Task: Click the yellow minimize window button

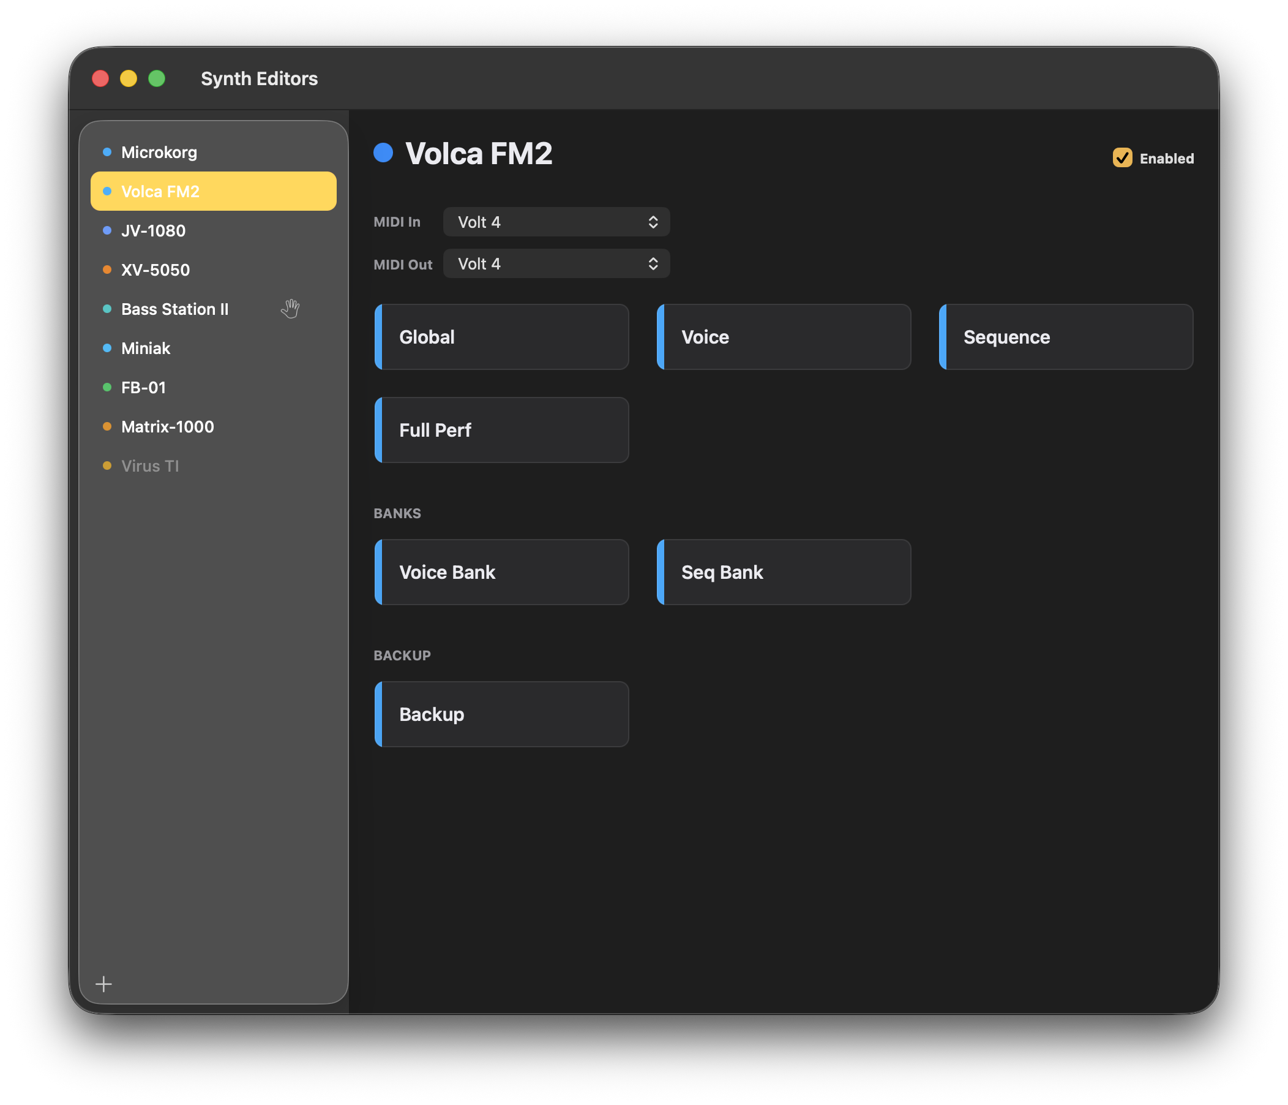Action: pos(129,78)
